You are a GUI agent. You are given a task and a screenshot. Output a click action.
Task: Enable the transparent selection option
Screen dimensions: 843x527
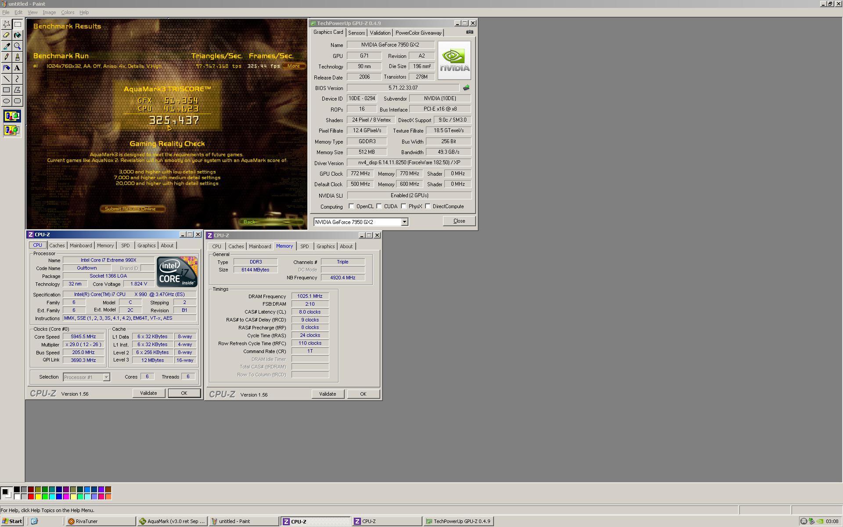point(12,130)
